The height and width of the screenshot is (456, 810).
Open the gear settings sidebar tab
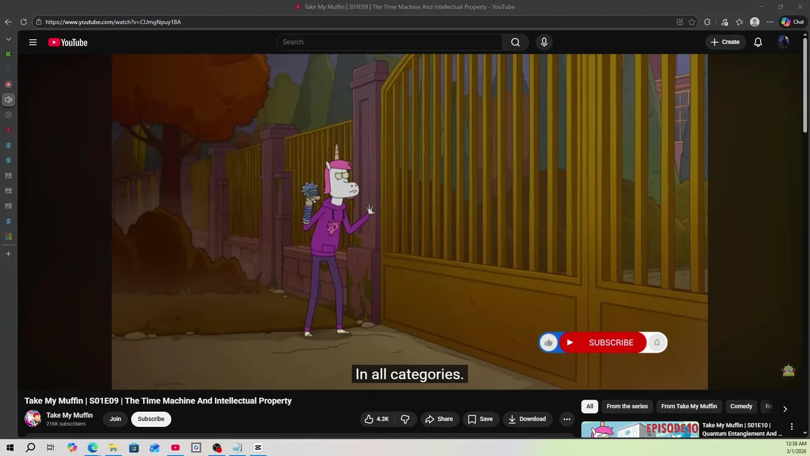pyautogui.click(x=8, y=115)
